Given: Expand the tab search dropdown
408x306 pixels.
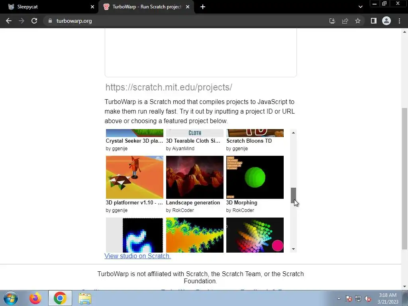Looking at the screenshot, I should pos(360,7).
